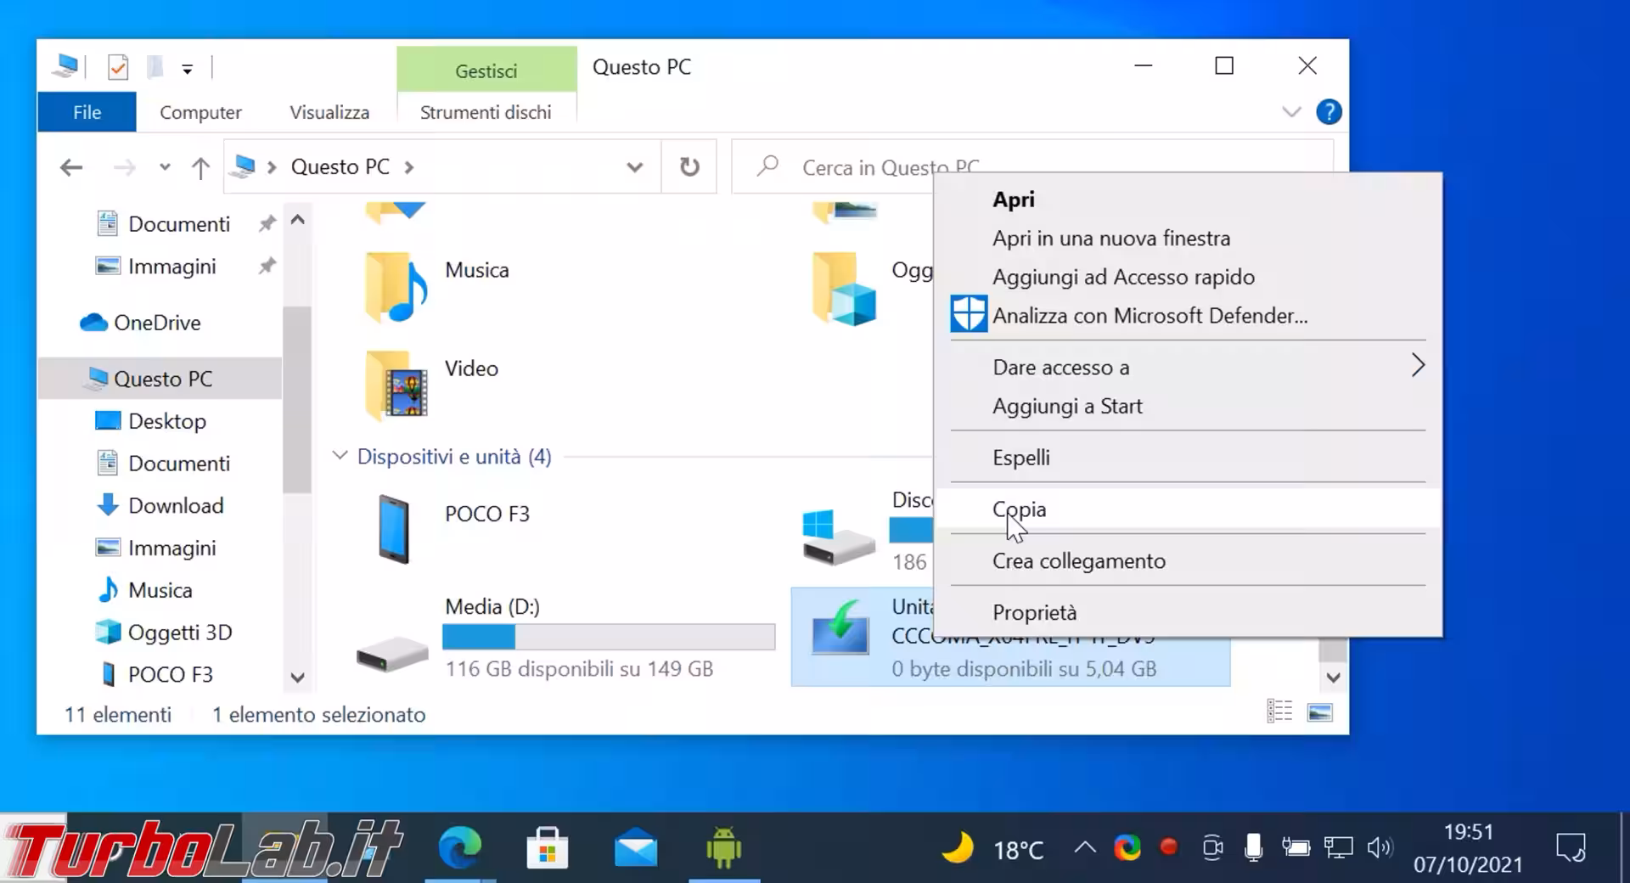Choose Espelli from the context menu
The image size is (1630, 883).
(x=1021, y=458)
